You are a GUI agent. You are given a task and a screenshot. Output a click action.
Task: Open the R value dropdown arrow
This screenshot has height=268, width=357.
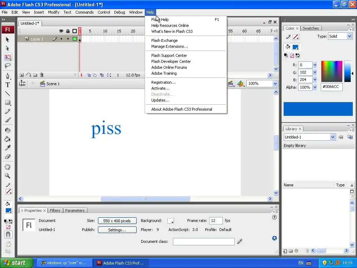point(315,65)
